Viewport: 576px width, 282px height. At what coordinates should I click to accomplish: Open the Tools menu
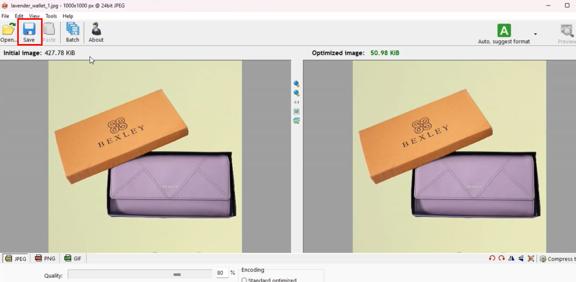pyautogui.click(x=51, y=16)
